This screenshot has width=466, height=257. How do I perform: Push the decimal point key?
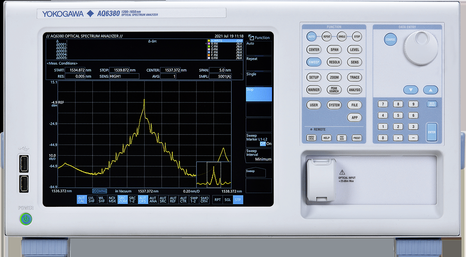398,138
